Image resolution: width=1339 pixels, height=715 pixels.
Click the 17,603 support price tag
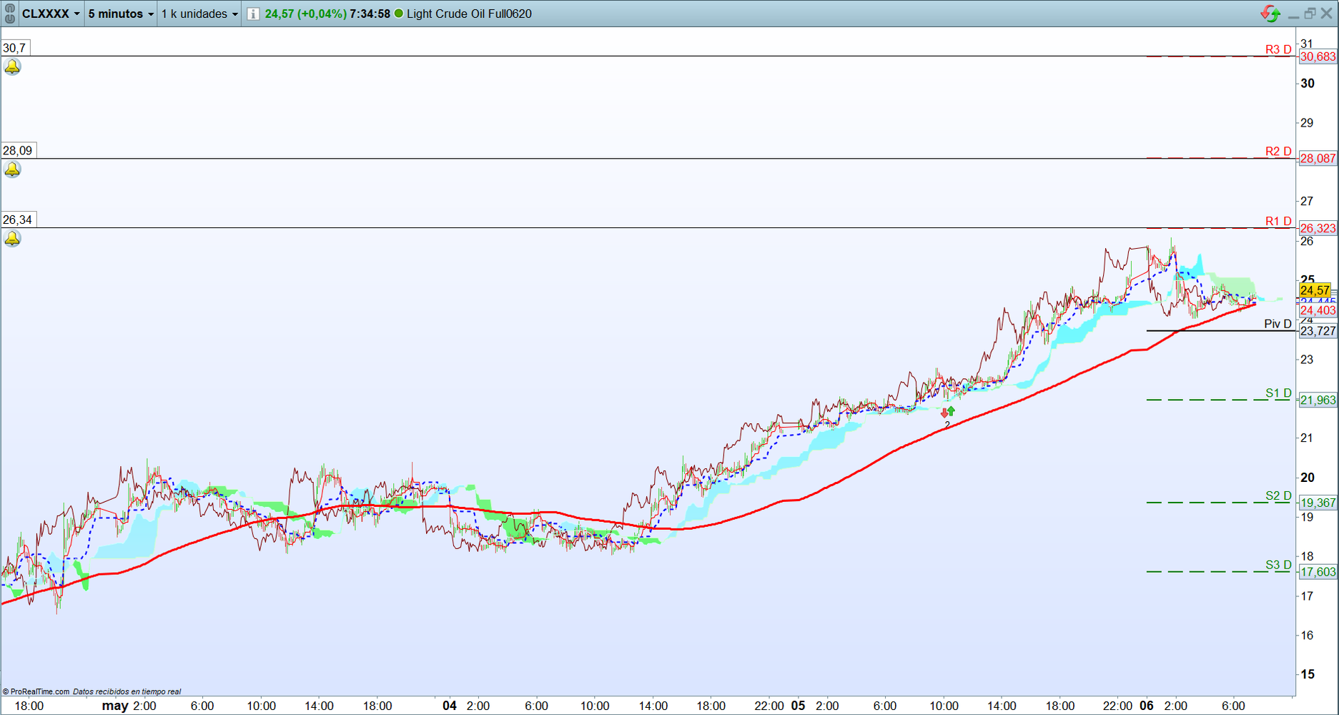tap(1318, 572)
